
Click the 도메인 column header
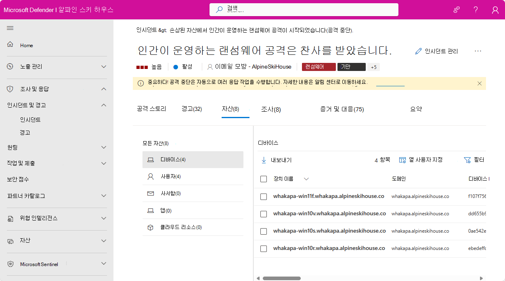pos(398,179)
